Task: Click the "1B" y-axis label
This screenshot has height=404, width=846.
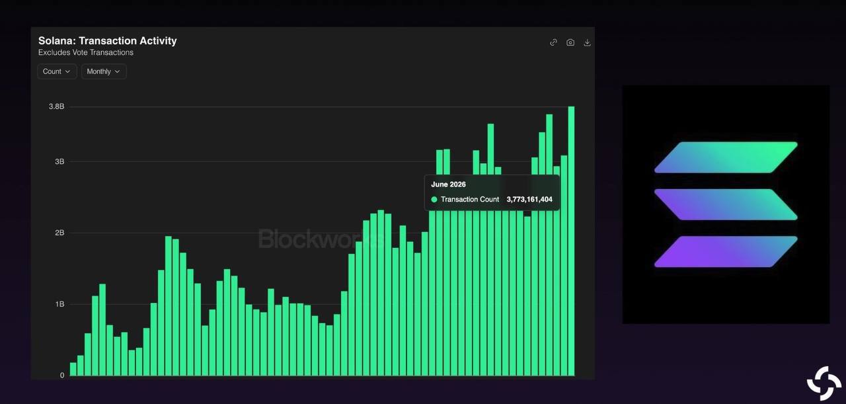Action: pyautogui.click(x=59, y=304)
